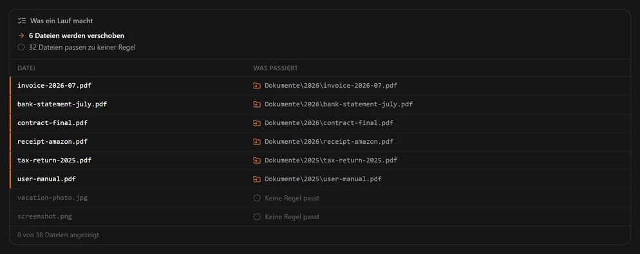640x254 pixels.
Task: Click the Dokumente\2025\tax-return-2025.pdf destination path
Action: 331,161
